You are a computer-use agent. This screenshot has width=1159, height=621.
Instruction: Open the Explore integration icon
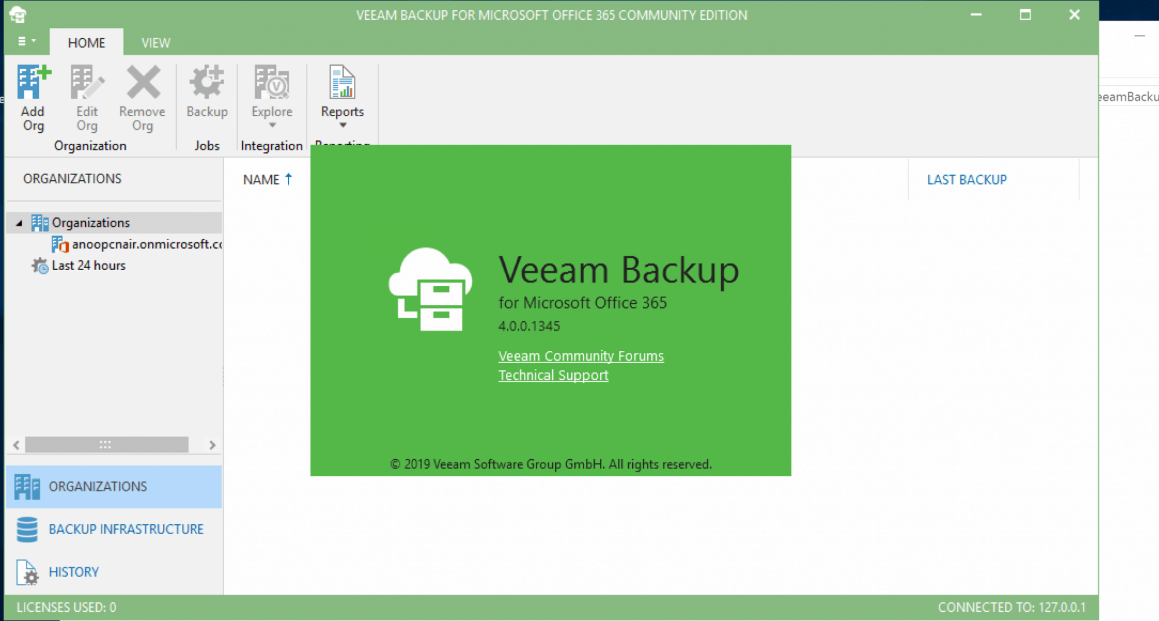pos(272,82)
